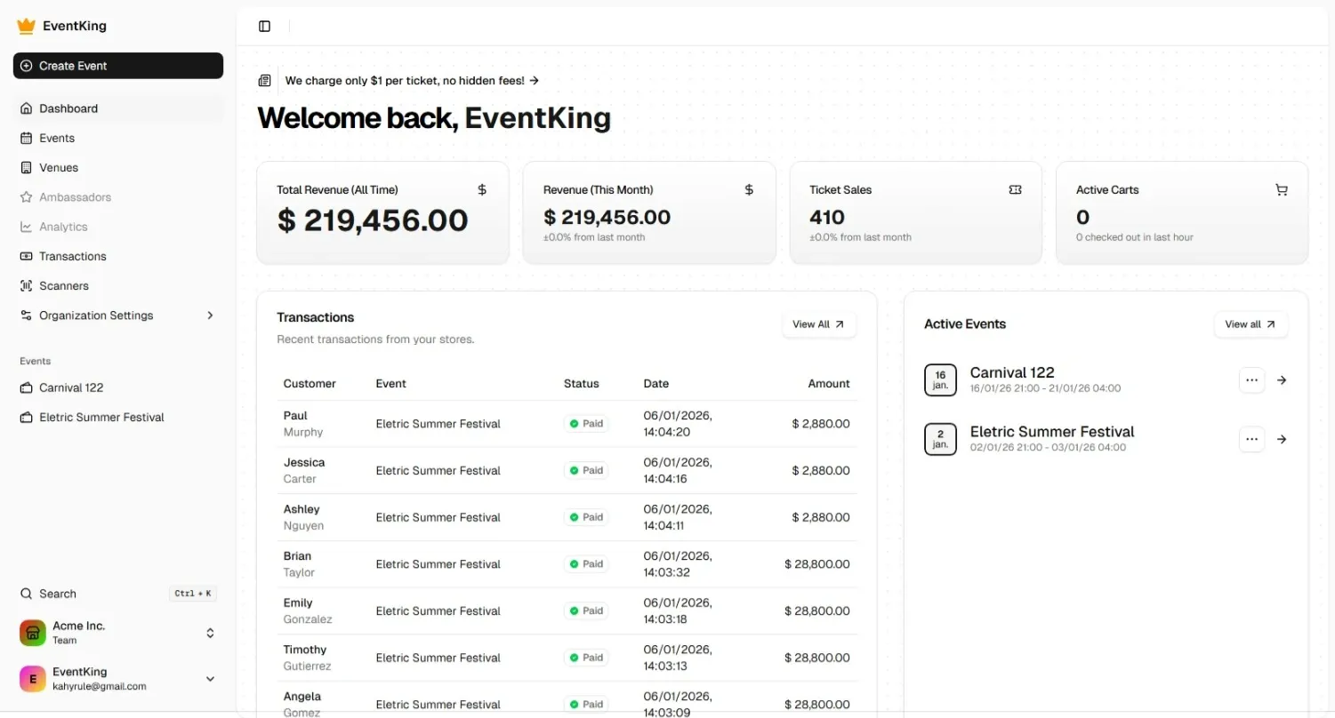Navigate to Venues in sidebar
Viewport: 1335px width, 718px height.
[x=59, y=168]
